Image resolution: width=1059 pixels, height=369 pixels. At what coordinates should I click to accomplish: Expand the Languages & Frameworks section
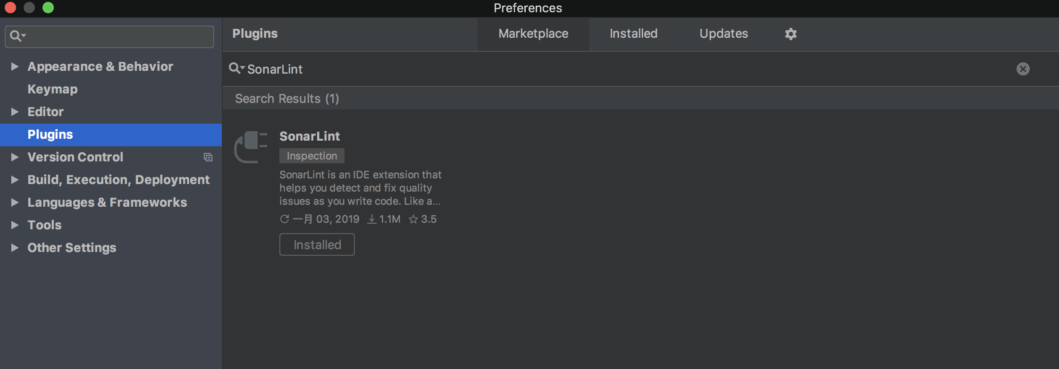click(x=15, y=202)
